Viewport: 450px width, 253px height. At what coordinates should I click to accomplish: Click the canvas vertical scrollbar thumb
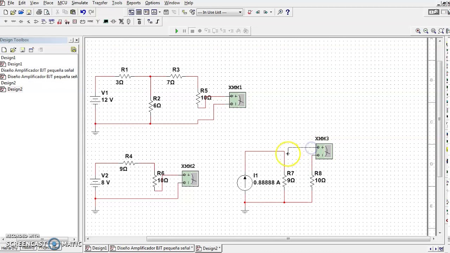click(440, 119)
